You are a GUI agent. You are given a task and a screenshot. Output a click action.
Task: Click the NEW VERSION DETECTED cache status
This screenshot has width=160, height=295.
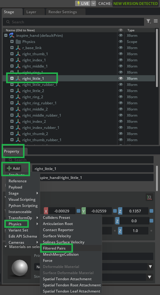(135, 3)
